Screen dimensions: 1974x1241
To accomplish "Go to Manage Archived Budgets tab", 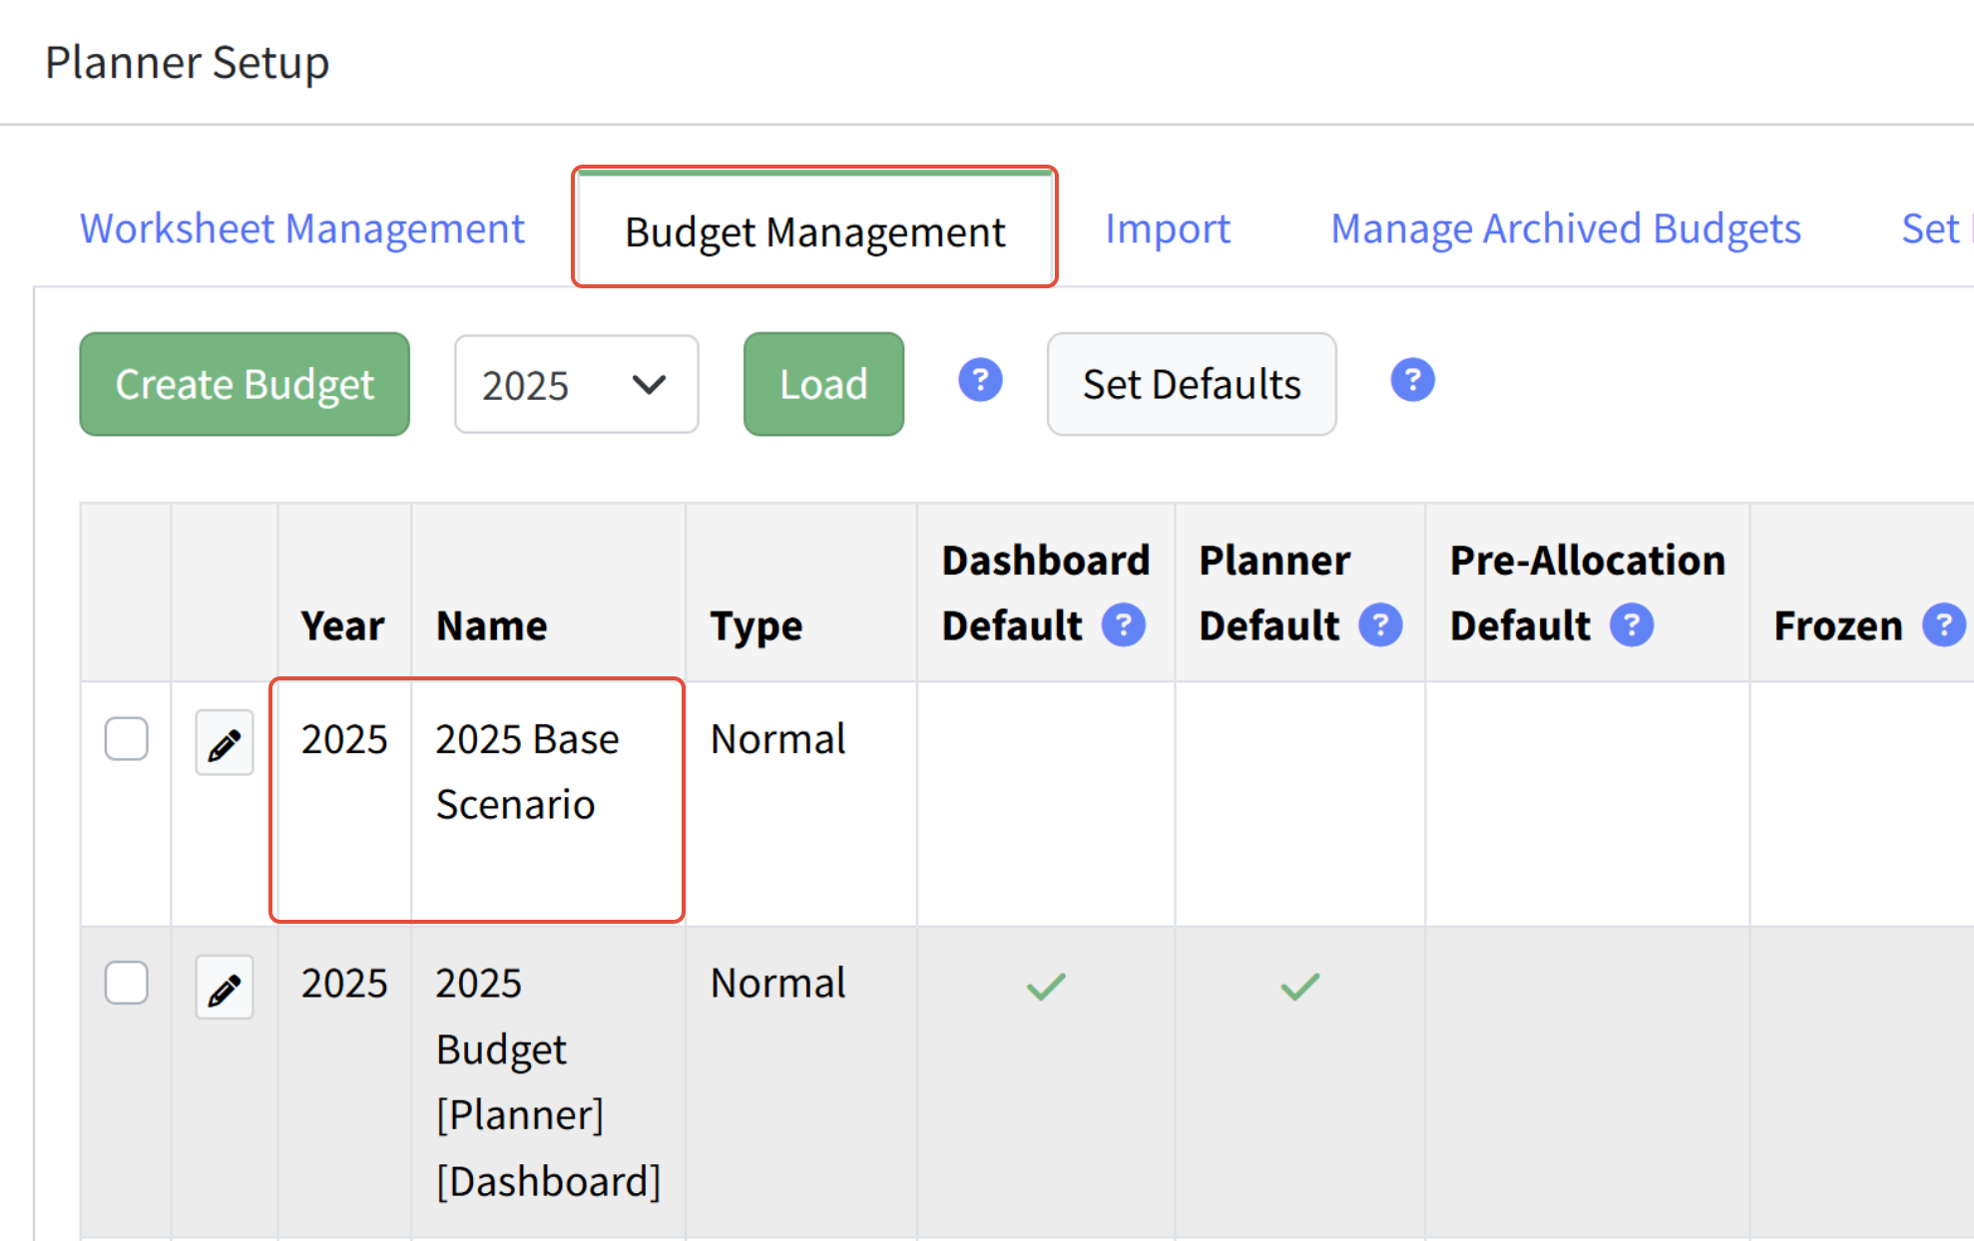I will point(1565,228).
